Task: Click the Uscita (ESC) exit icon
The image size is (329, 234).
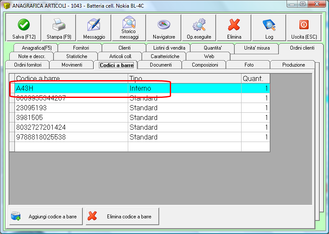Action: (x=304, y=25)
